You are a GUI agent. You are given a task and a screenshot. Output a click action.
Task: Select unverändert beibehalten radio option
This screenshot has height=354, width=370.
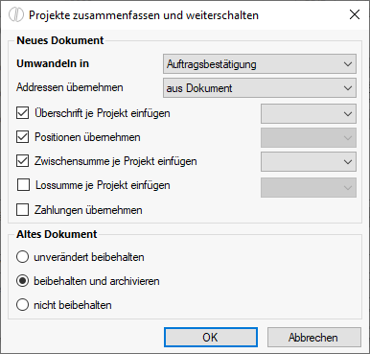tap(22, 257)
